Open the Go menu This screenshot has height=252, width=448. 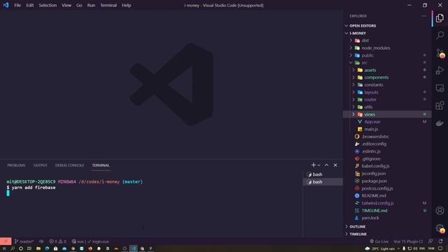pos(79,5)
